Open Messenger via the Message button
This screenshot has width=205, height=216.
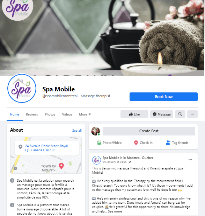coord(162,114)
